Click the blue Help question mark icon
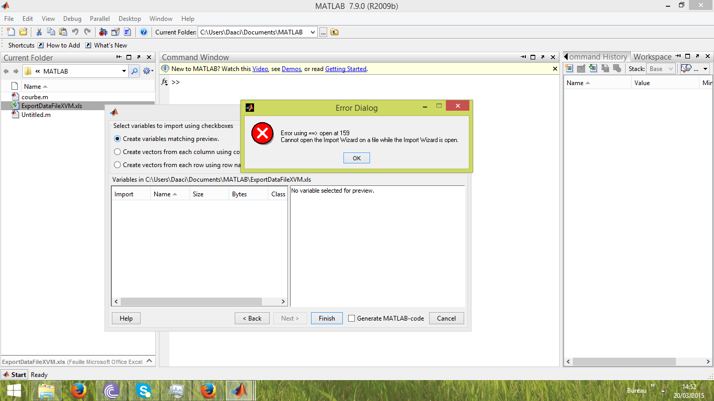 (144, 32)
